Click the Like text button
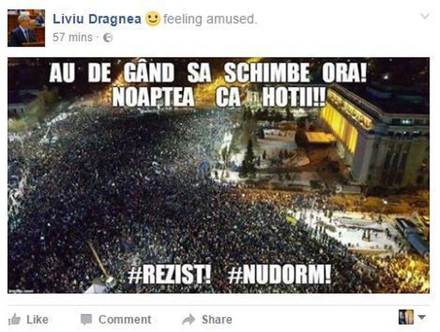 coord(37,320)
